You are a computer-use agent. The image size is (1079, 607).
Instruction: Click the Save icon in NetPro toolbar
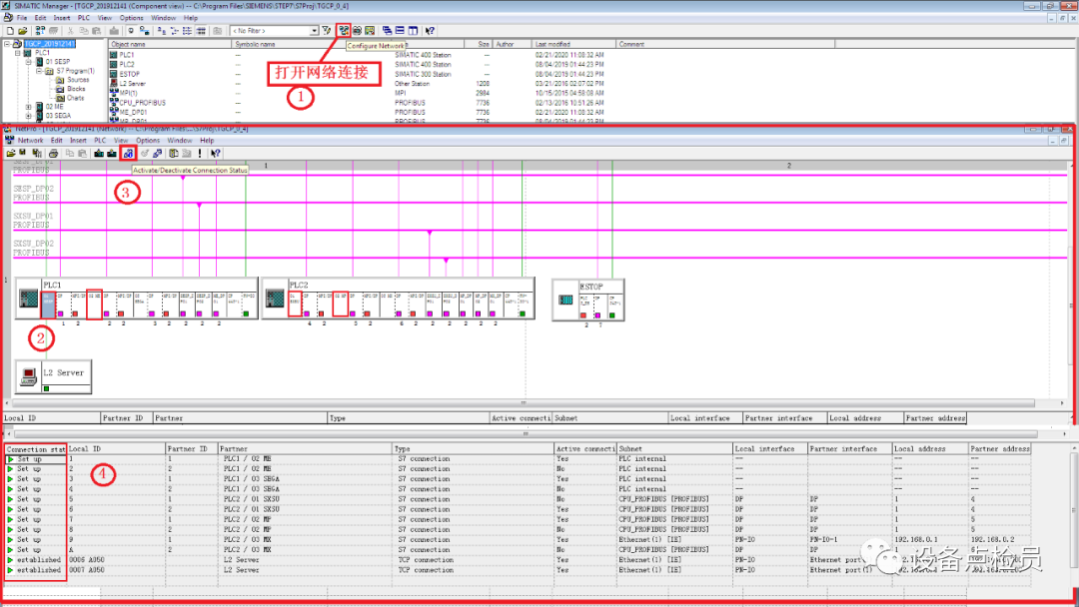23,154
